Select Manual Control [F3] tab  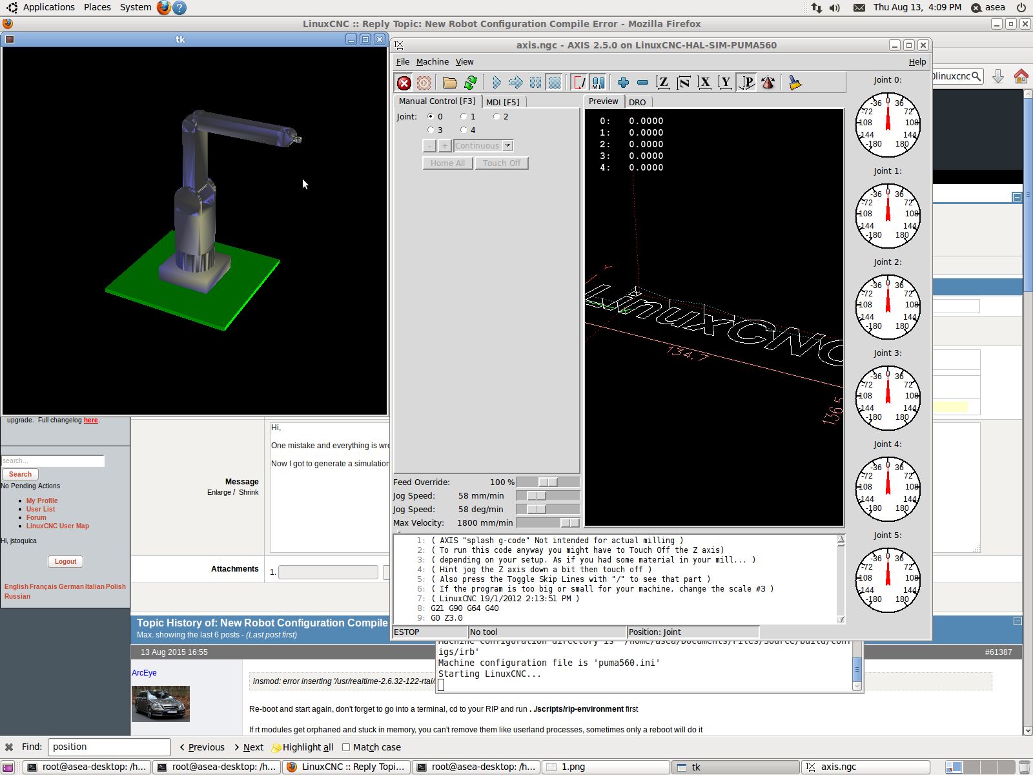coord(437,101)
